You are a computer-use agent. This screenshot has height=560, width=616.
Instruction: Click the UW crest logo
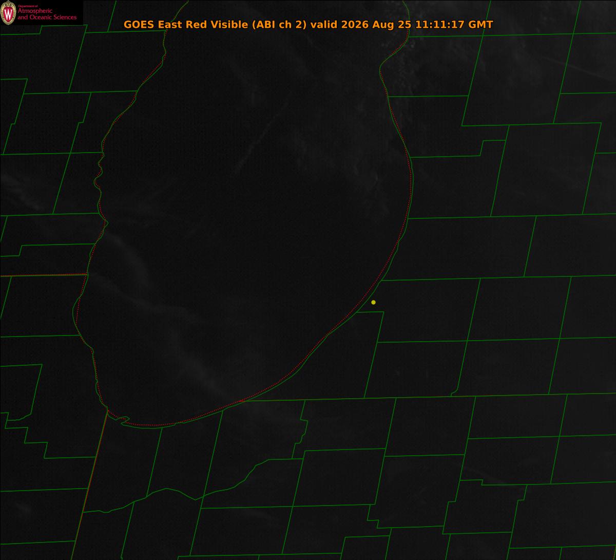click(x=8, y=14)
